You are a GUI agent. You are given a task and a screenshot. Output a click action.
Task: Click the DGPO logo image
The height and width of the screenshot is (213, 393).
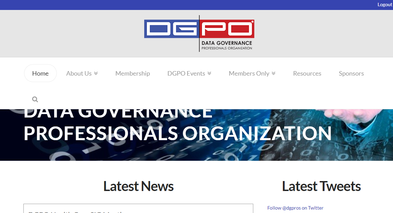pyautogui.click(x=199, y=34)
